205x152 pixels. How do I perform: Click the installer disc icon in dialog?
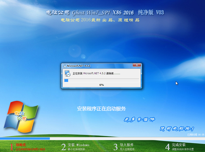(68, 73)
